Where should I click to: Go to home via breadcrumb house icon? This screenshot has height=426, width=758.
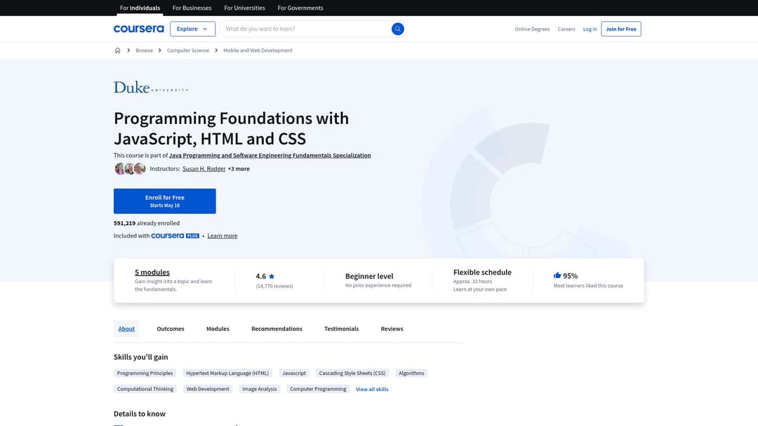[117, 50]
